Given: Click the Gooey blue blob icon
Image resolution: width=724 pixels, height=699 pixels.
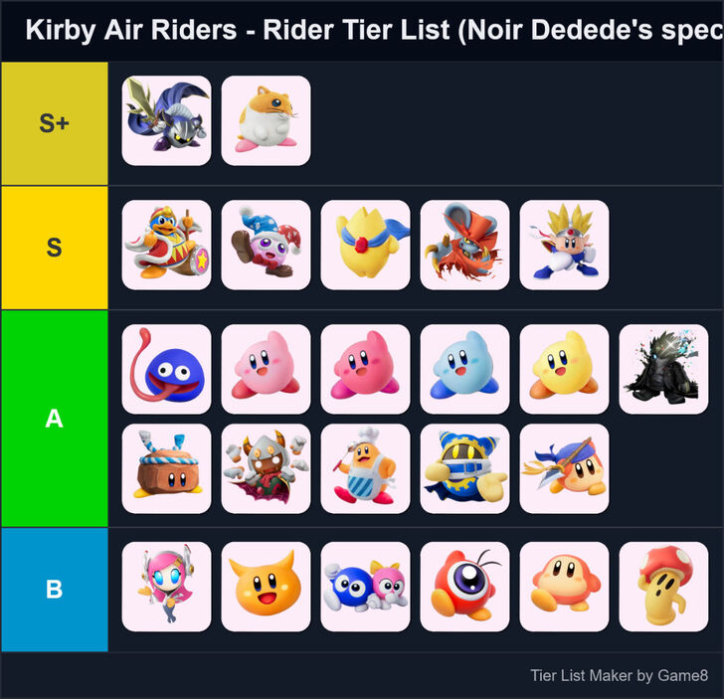Looking at the screenshot, I should pyautogui.click(x=166, y=369).
